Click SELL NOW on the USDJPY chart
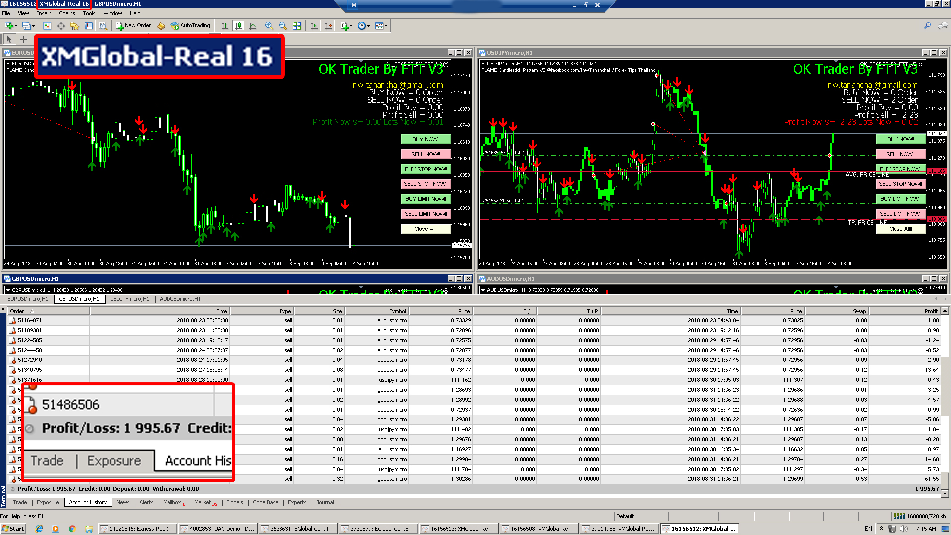The image size is (951, 535). [x=900, y=154]
